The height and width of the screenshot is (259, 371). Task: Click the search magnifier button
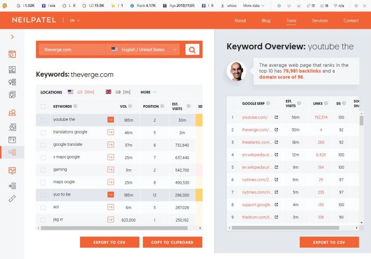point(192,50)
